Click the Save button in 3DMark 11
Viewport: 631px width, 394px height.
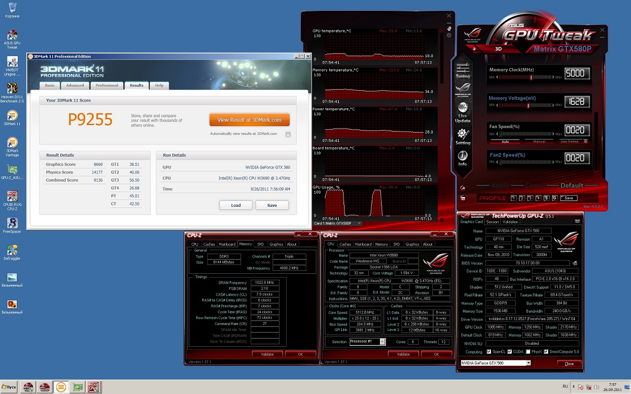(272, 205)
